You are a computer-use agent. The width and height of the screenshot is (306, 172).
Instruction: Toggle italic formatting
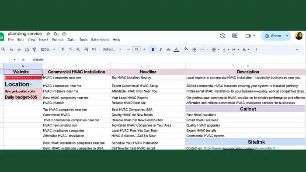pos(160,50)
